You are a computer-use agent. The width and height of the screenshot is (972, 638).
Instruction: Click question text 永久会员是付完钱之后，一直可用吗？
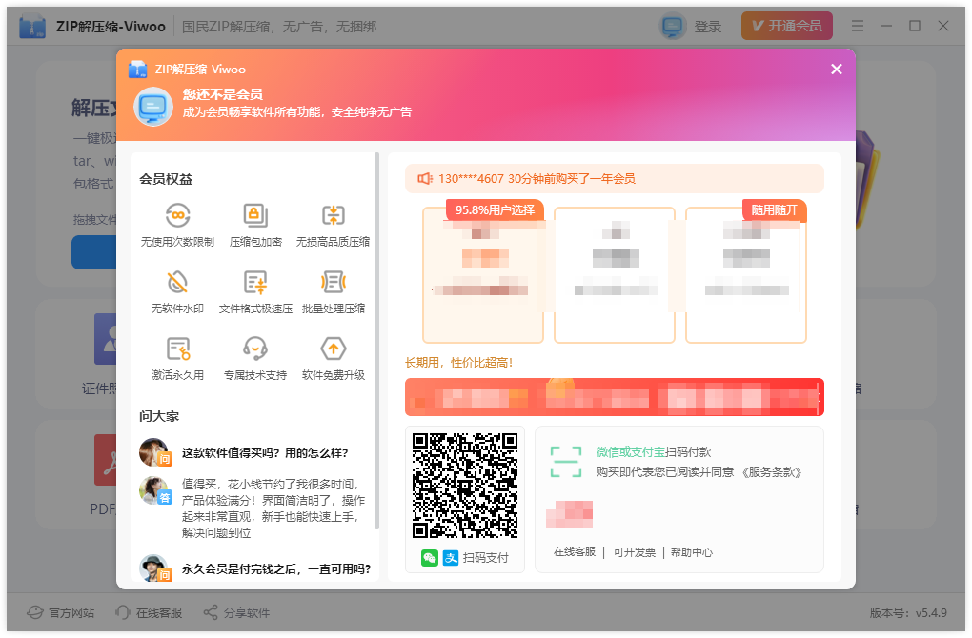coord(275,568)
